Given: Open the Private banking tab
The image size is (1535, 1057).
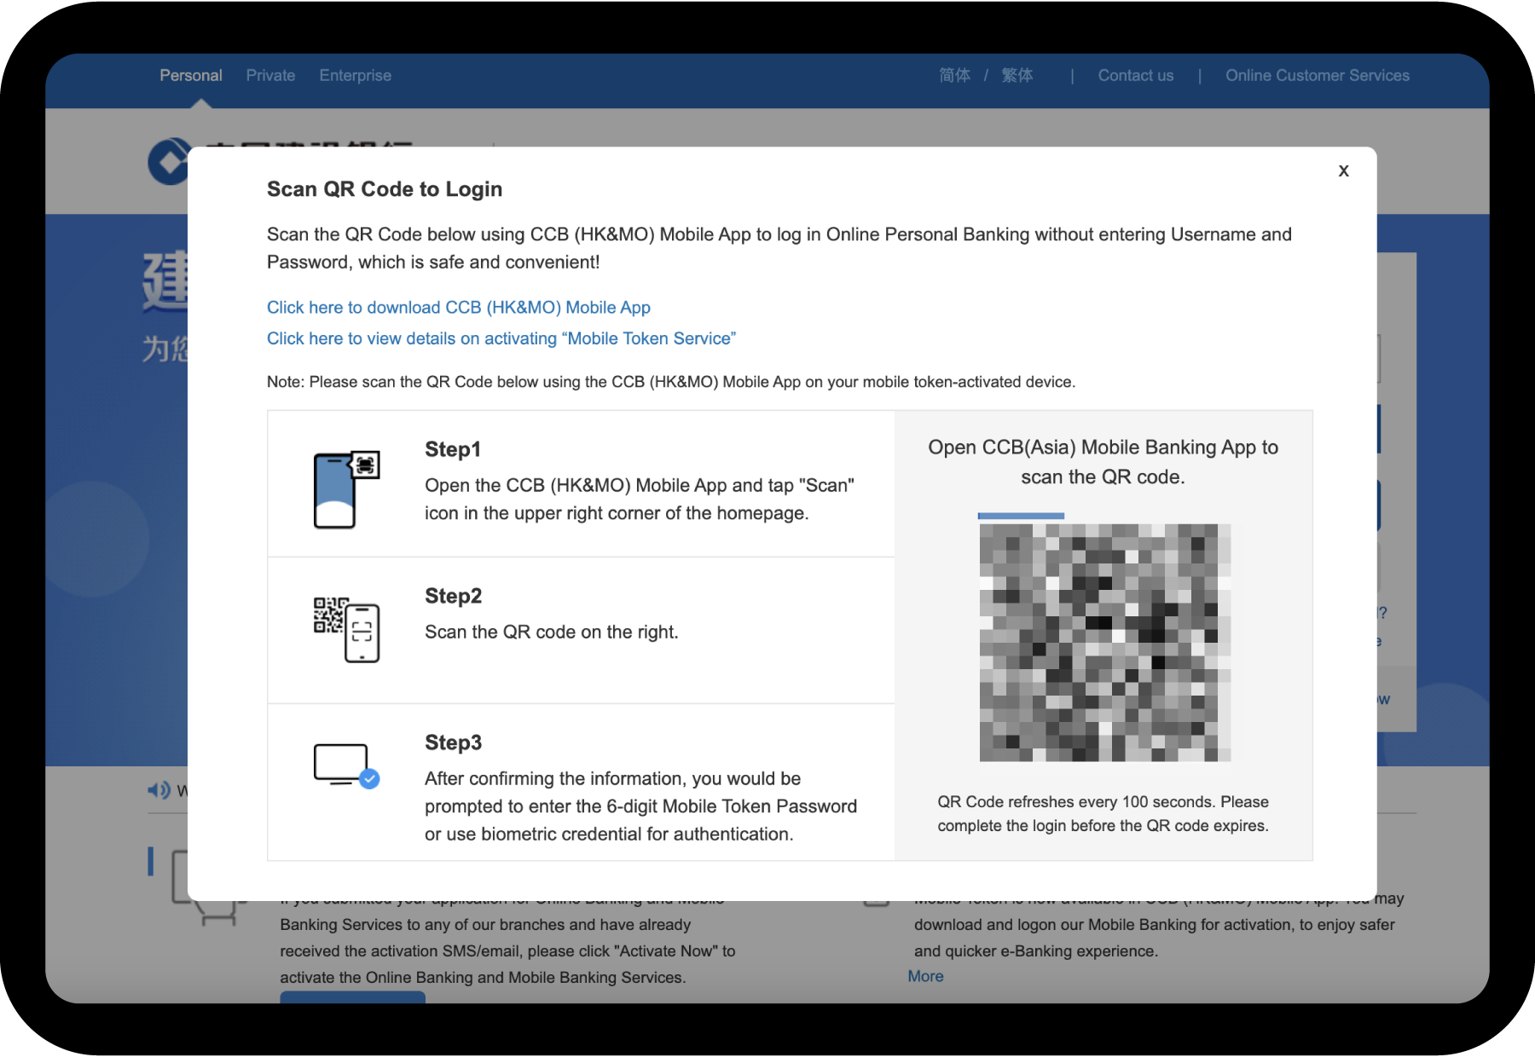Looking at the screenshot, I should [270, 75].
